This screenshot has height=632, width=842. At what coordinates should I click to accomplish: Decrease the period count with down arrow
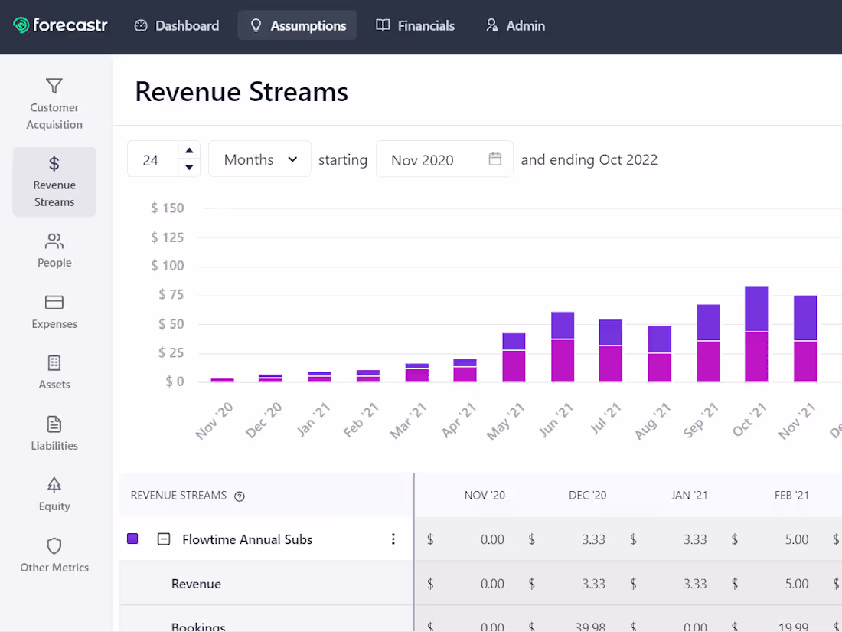pos(189,168)
